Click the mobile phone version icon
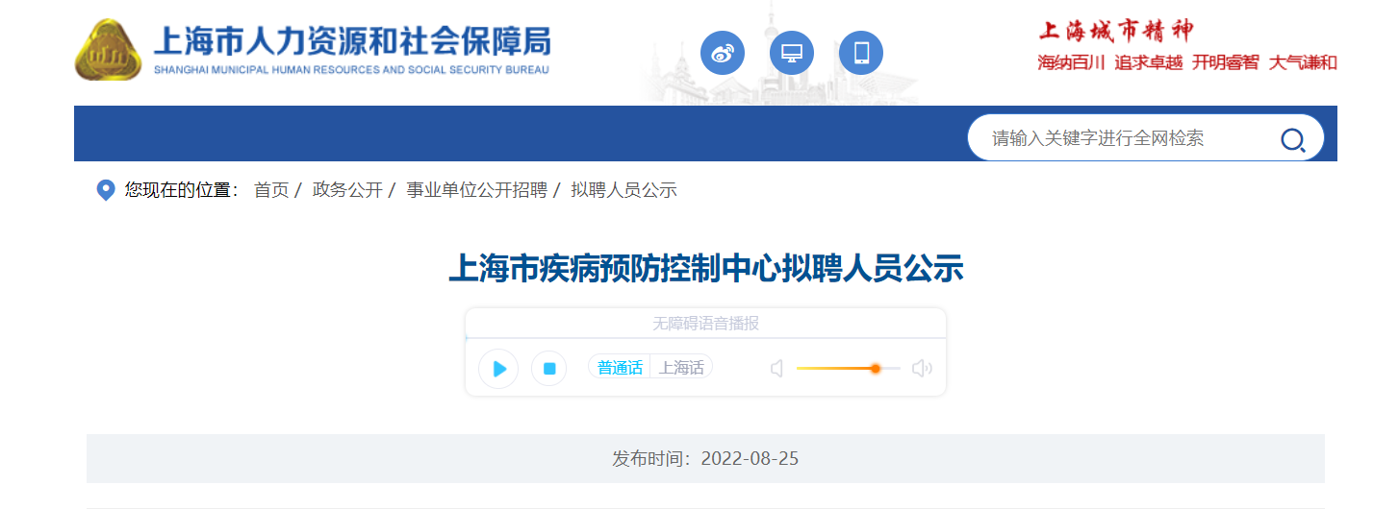 pos(861,53)
